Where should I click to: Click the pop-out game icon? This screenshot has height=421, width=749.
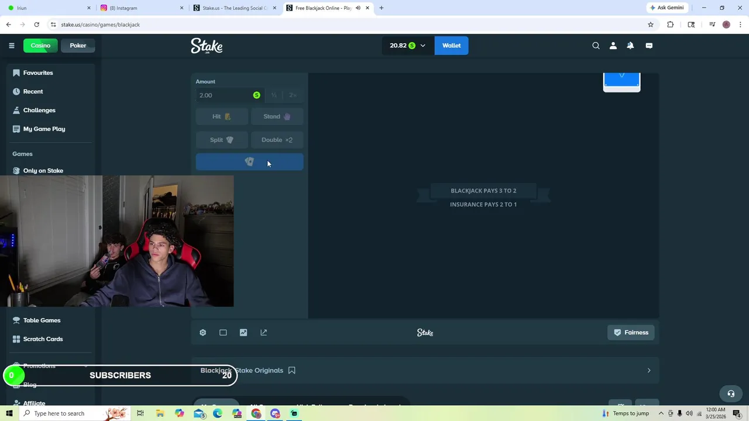coord(264,333)
